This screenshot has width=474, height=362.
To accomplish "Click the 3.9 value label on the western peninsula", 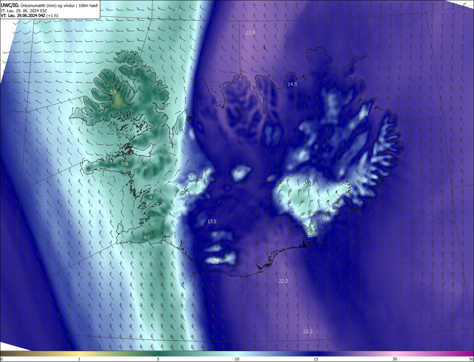I will [124, 164].
